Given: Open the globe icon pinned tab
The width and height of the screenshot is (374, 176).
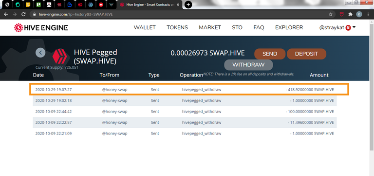Looking at the screenshot, I should [7, 4].
